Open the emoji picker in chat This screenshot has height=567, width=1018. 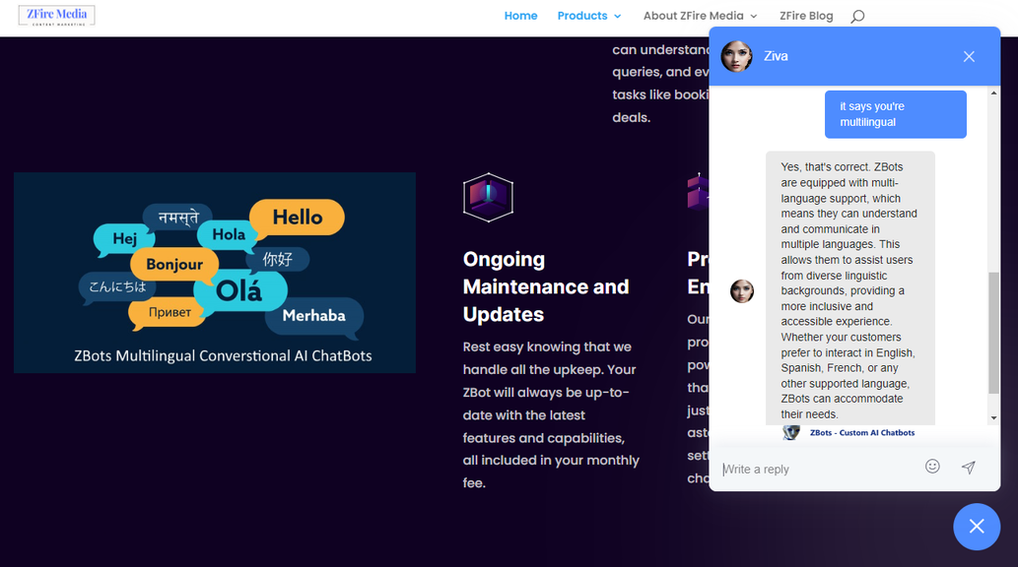click(x=932, y=467)
